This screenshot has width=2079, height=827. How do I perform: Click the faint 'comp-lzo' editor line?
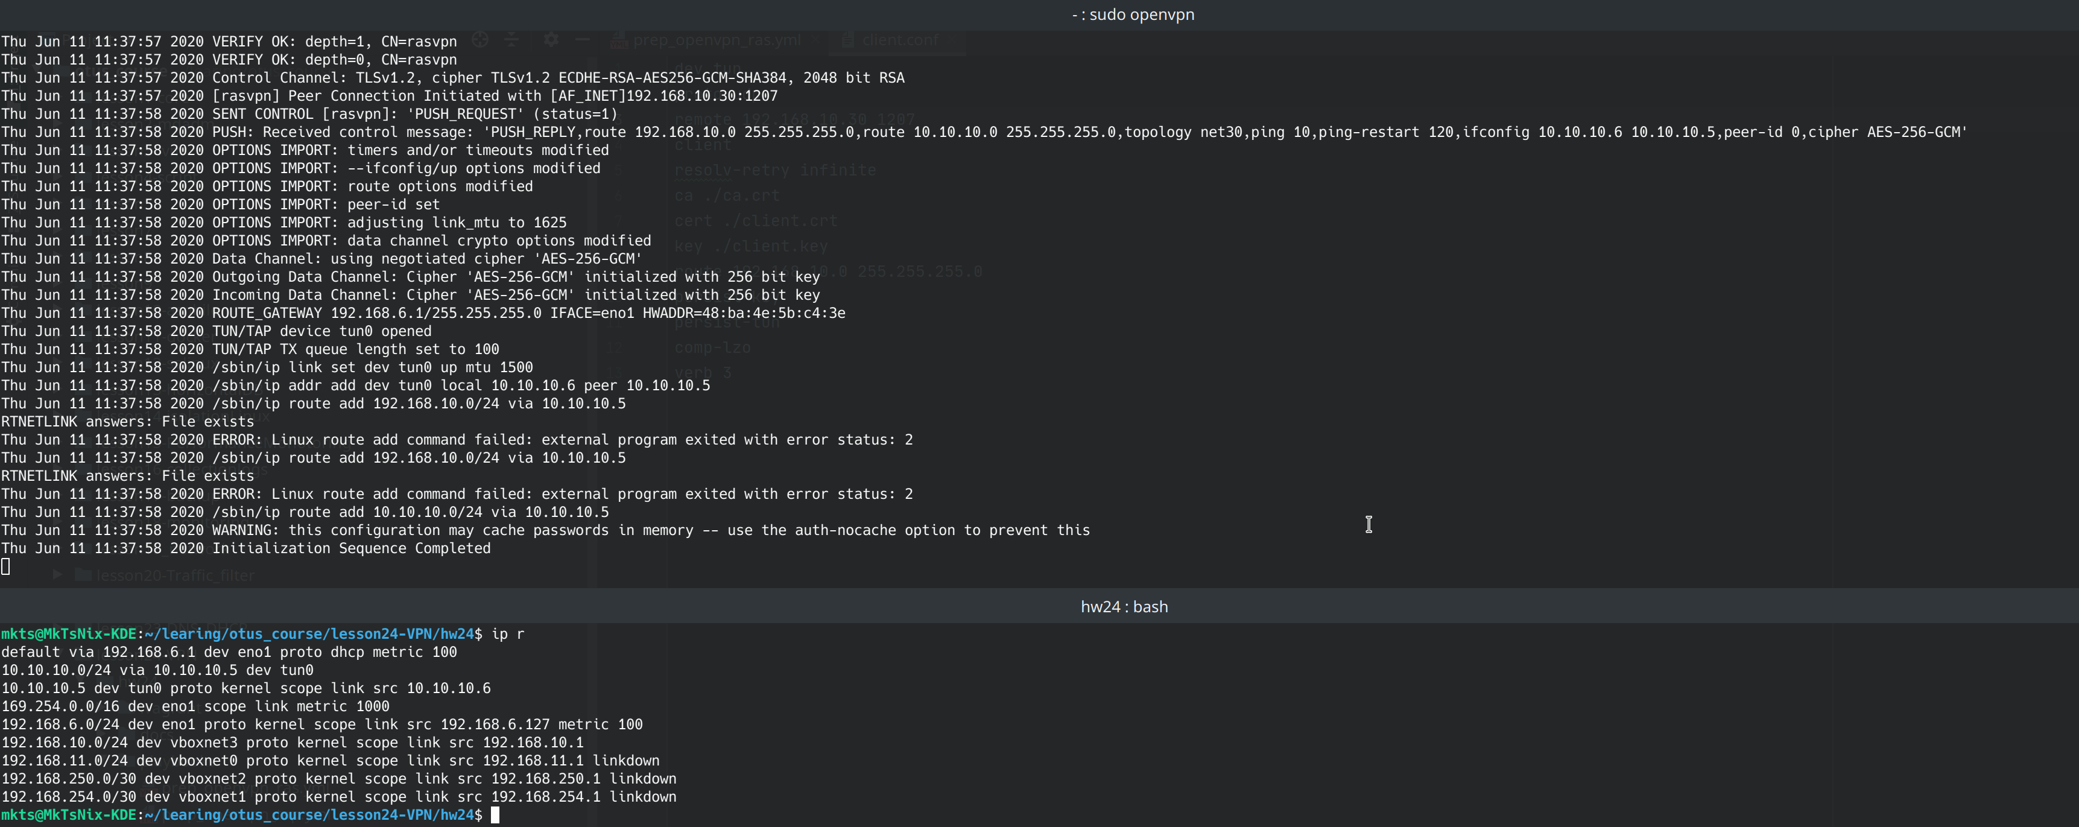(x=712, y=347)
